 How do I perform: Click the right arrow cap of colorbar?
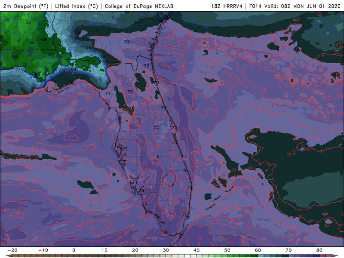[x=335, y=256]
